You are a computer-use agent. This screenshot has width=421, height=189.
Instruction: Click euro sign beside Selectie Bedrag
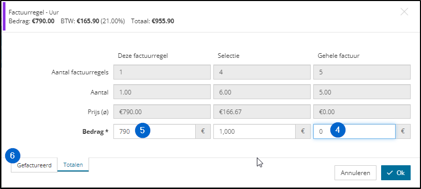303,132
